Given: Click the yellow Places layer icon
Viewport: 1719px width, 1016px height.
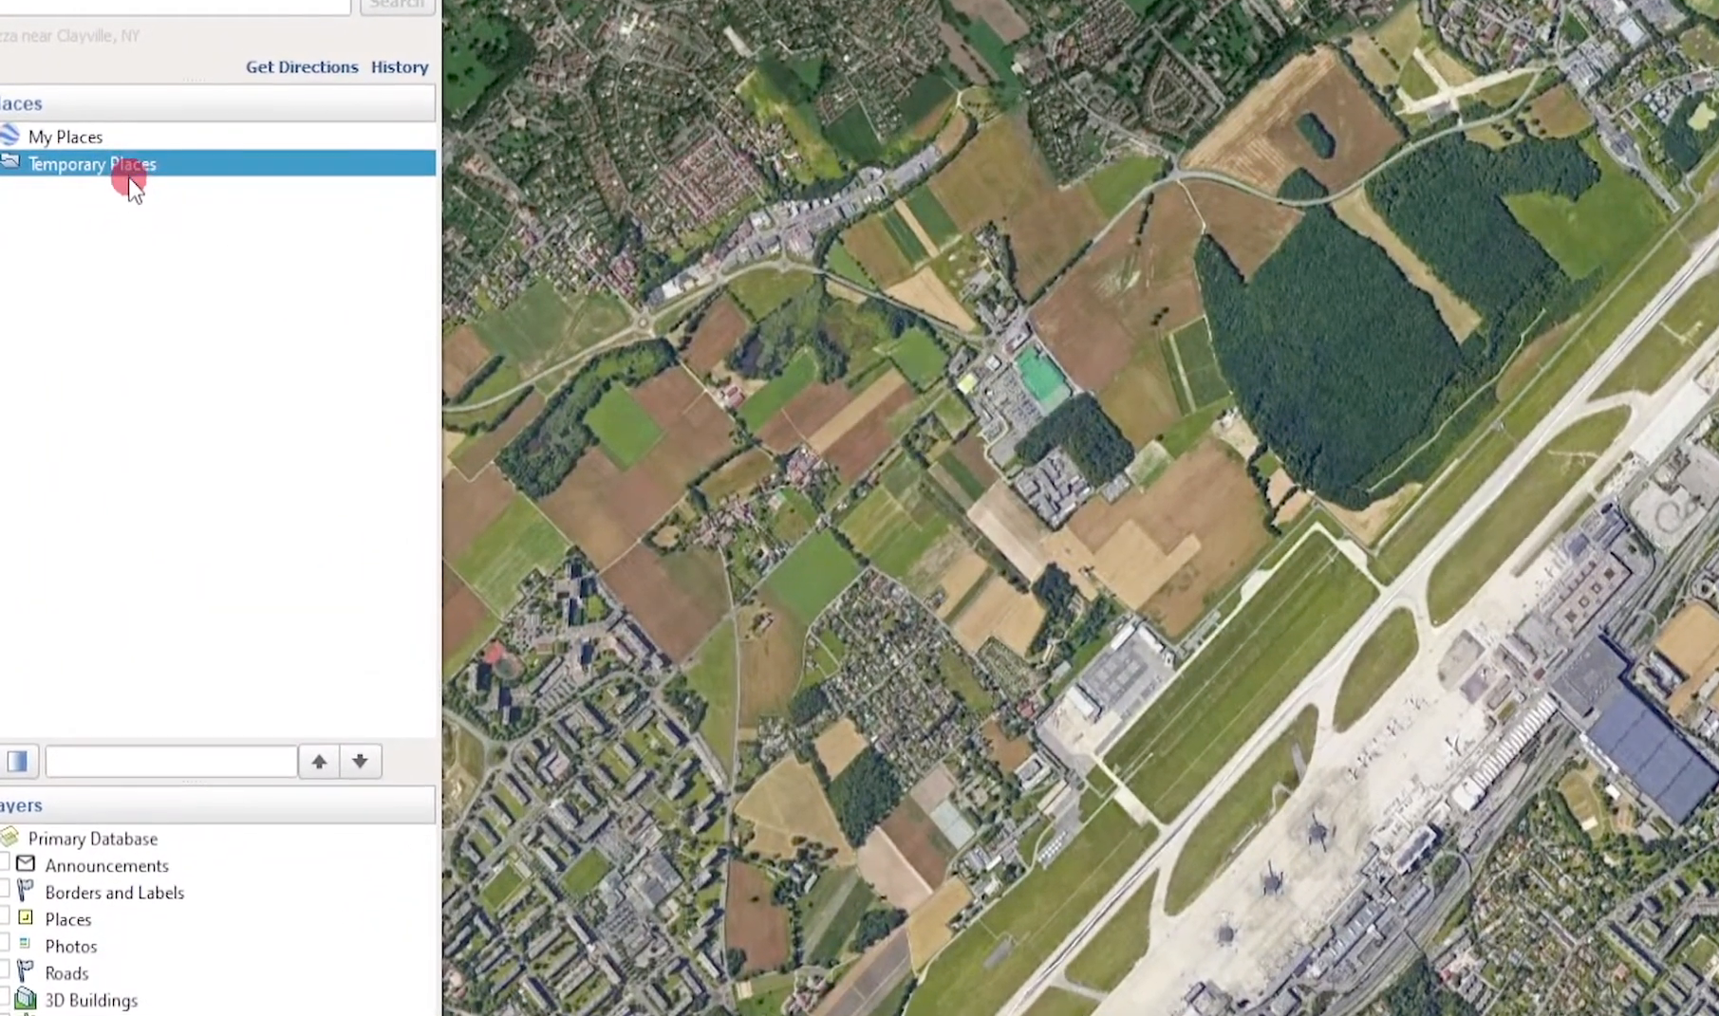Looking at the screenshot, I should point(26,918).
